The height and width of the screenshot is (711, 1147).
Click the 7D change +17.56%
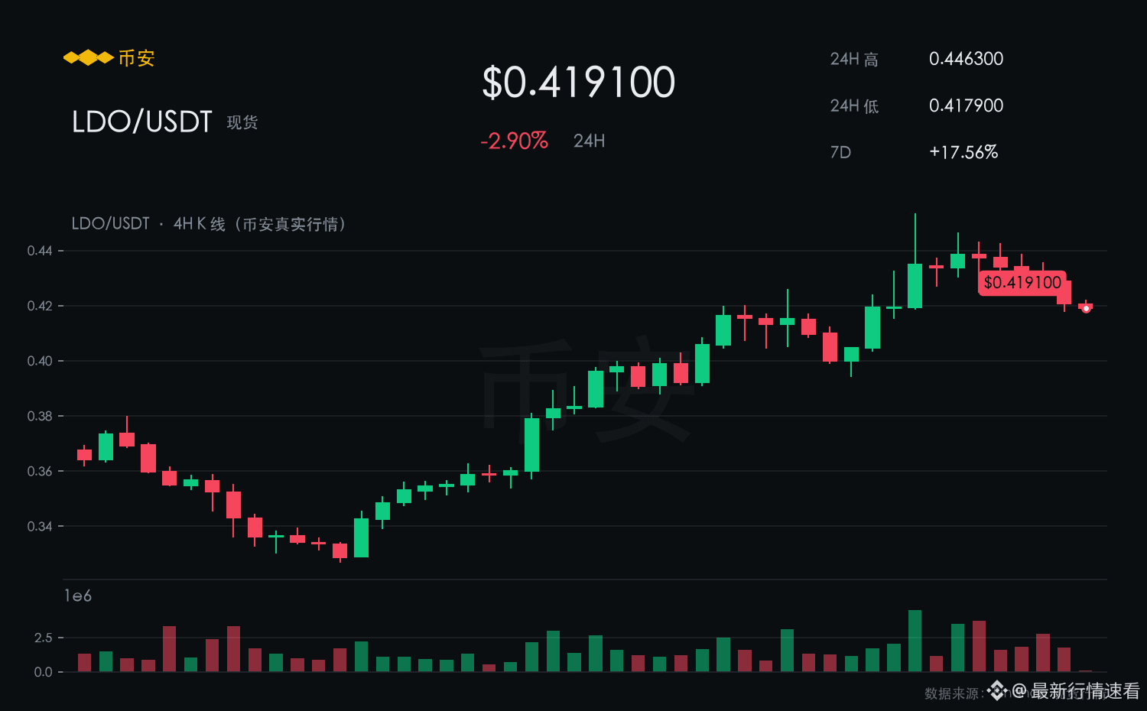(x=963, y=152)
